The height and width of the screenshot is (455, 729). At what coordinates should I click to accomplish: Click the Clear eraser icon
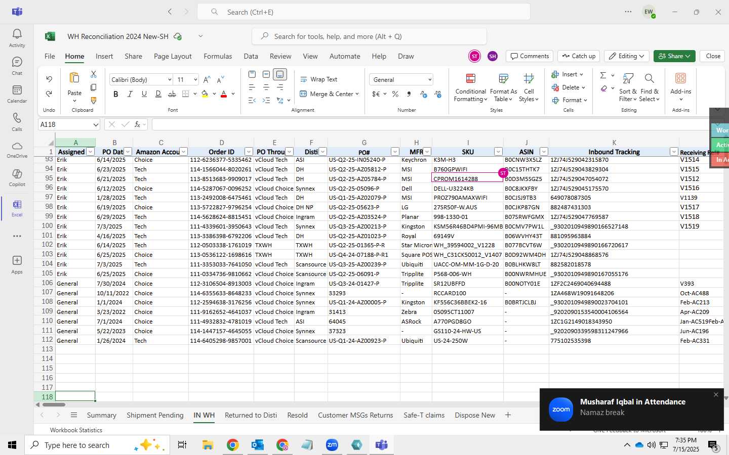604,88
